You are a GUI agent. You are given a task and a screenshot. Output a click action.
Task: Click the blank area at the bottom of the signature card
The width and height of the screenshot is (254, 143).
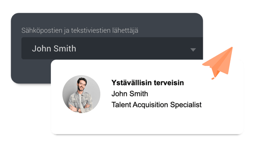pos(147,124)
